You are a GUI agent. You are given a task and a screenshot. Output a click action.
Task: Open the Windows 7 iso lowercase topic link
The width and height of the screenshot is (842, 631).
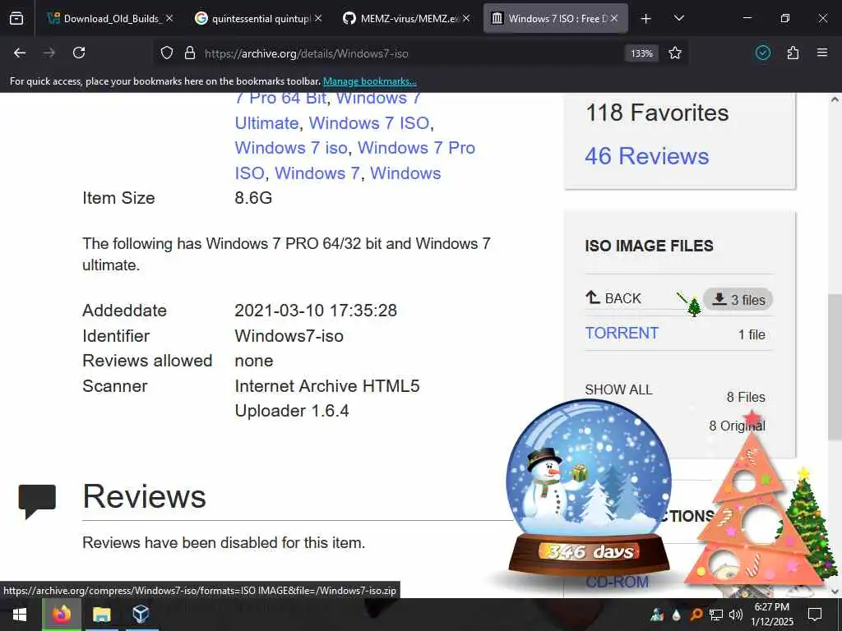[291, 148]
